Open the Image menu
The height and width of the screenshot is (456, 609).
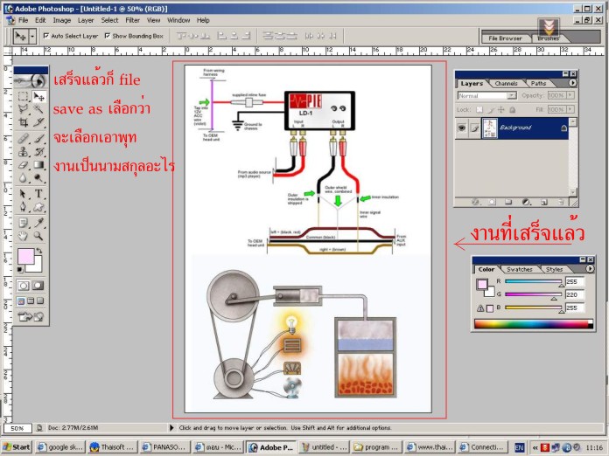62,20
